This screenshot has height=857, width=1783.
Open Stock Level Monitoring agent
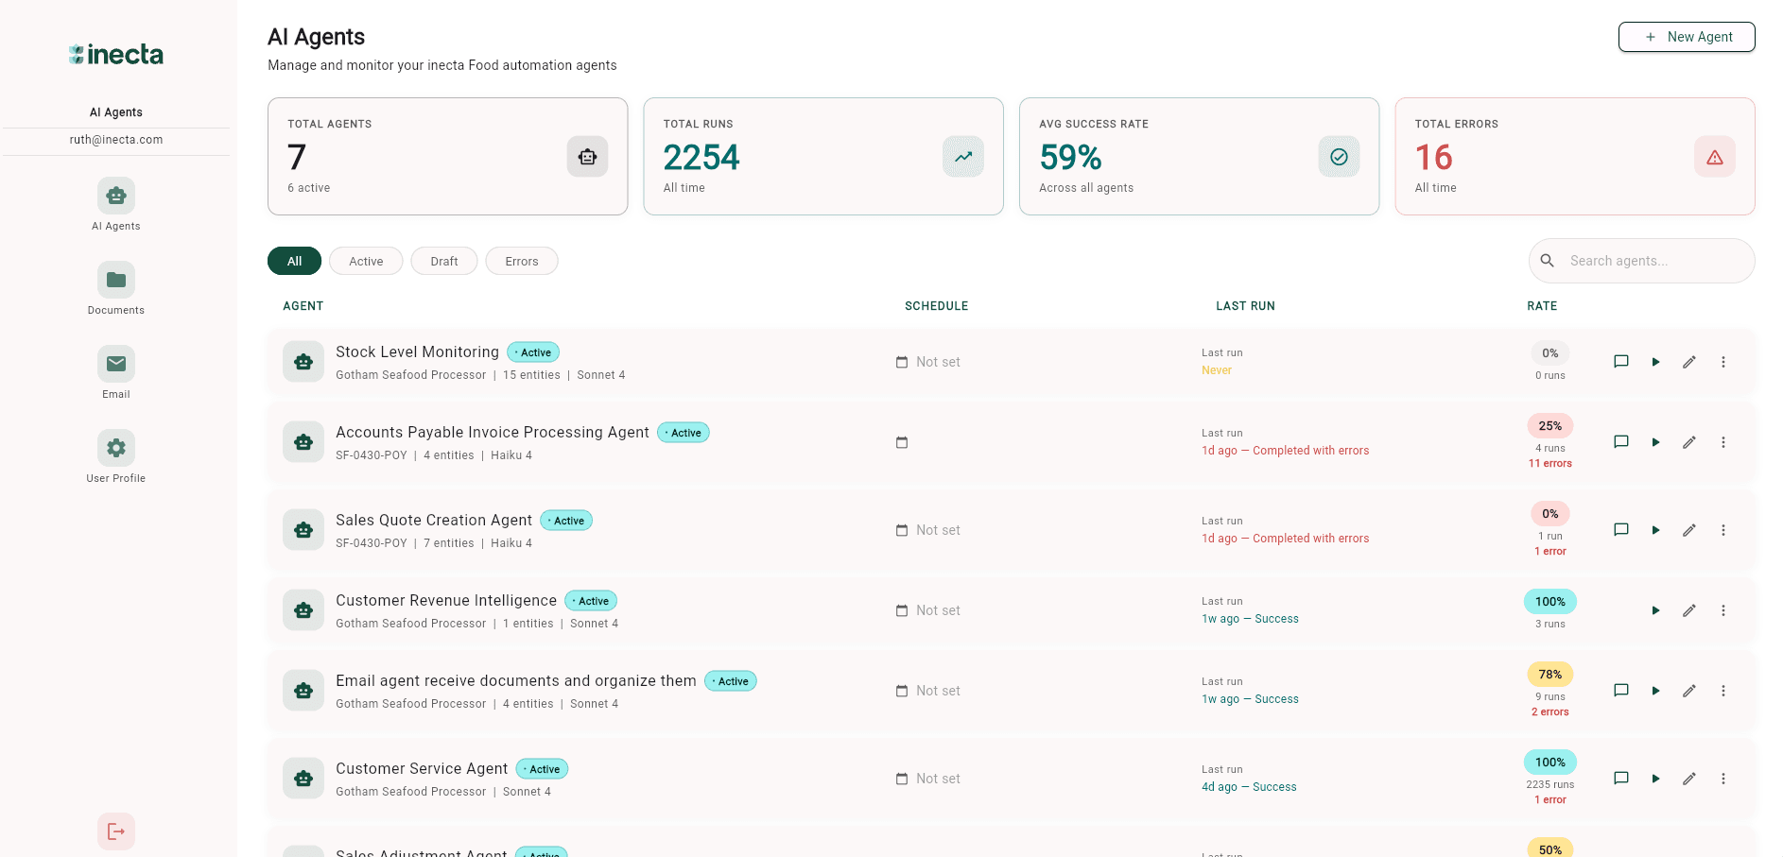click(x=417, y=351)
